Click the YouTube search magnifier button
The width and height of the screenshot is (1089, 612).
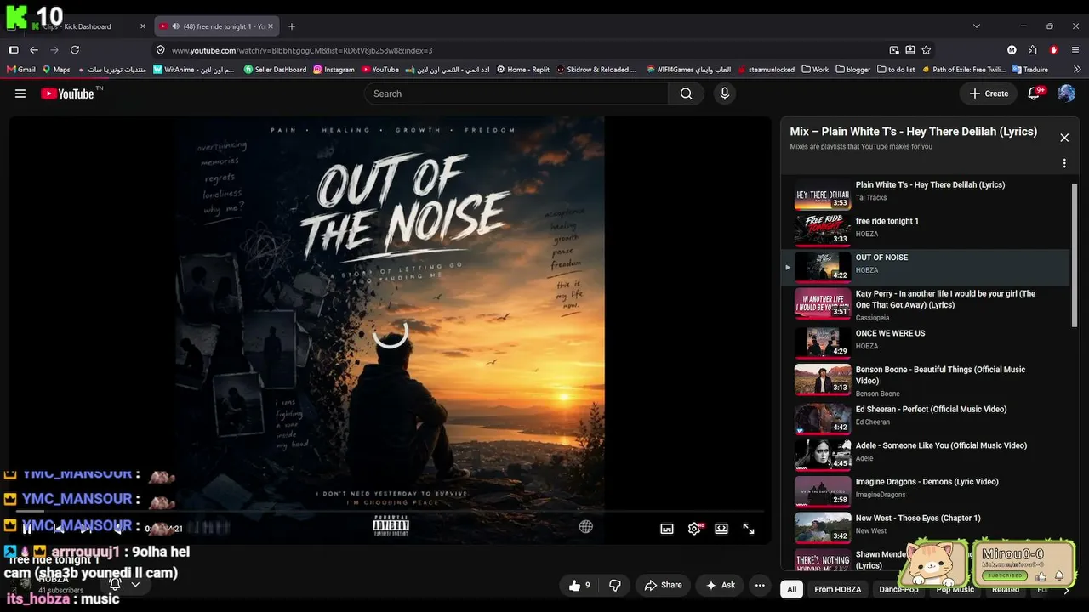pos(686,93)
